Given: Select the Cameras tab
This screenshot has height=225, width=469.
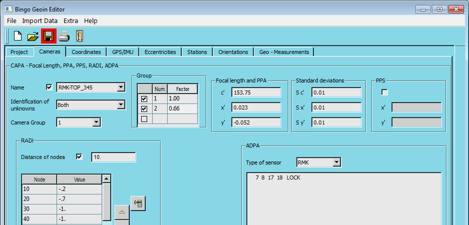Looking at the screenshot, I should (50, 51).
